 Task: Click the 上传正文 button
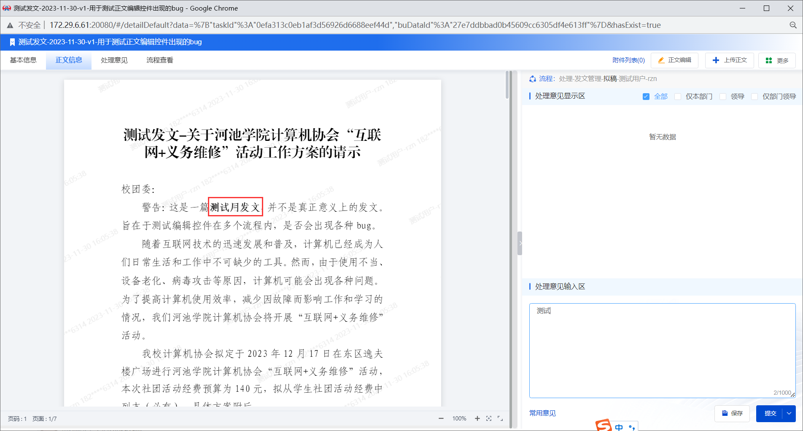coord(729,60)
